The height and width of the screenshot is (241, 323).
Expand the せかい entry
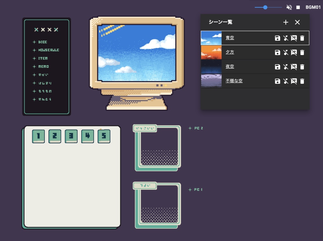40,75
